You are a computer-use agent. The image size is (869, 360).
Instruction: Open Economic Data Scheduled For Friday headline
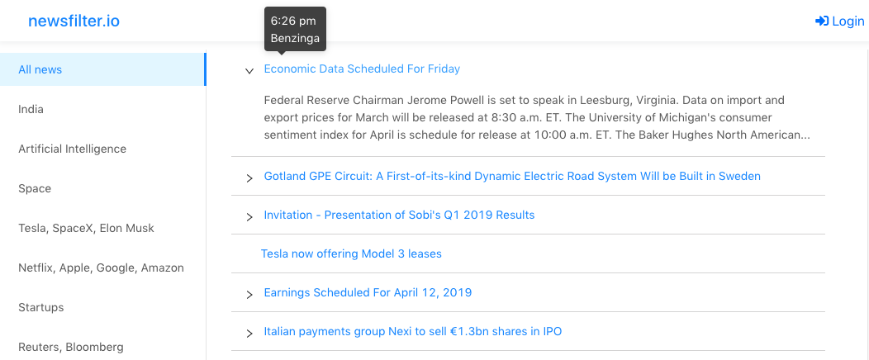(x=362, y=69)
